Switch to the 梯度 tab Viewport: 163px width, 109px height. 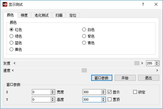coord(24,15)
